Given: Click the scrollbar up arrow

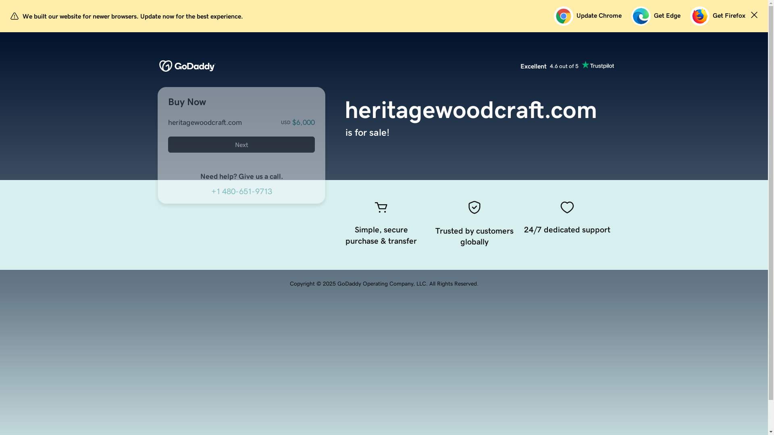Looking at the screenshot, I should (x=771, y=3).
